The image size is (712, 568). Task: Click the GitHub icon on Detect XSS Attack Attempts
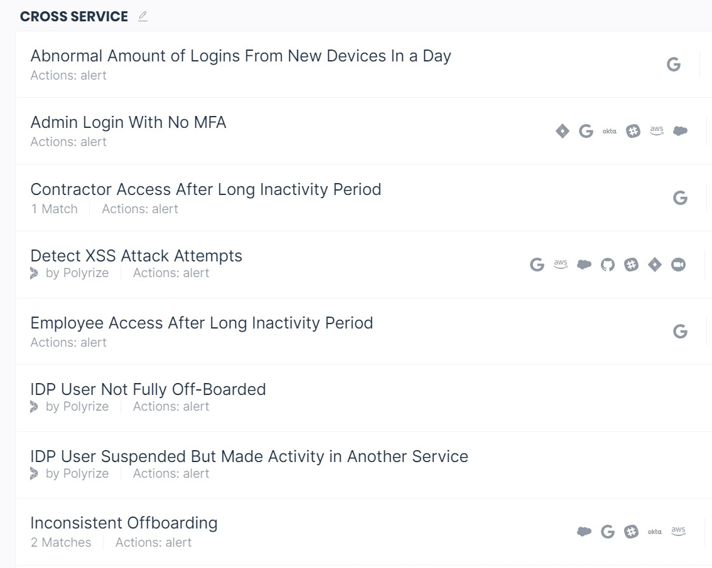click(607, 264)
